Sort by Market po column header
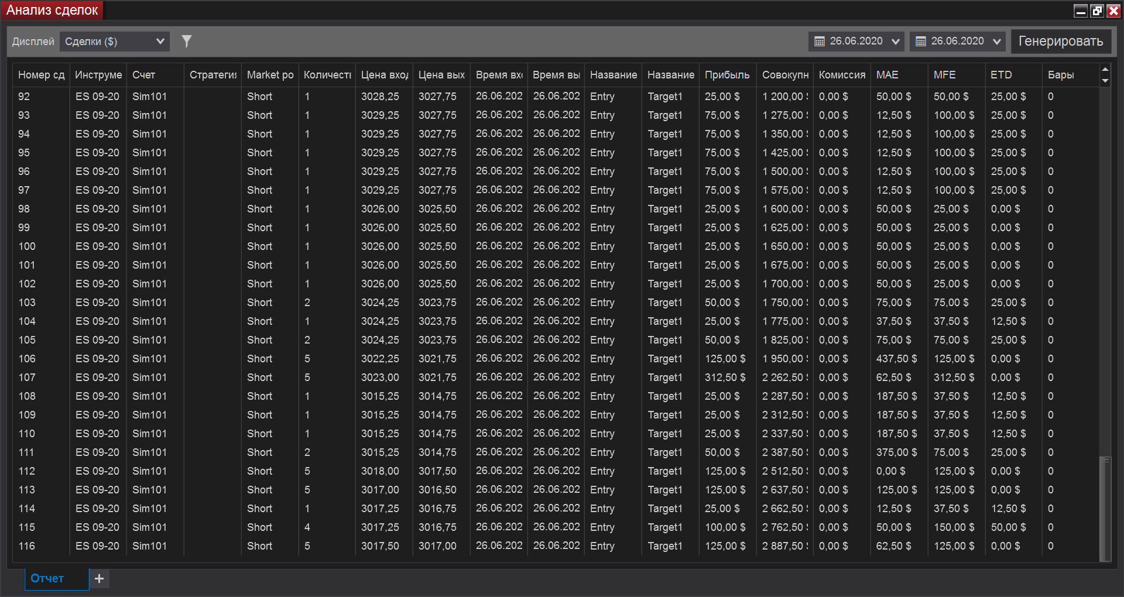The height and width of the screenshot is (597, 1124). [x=270, y=75]
